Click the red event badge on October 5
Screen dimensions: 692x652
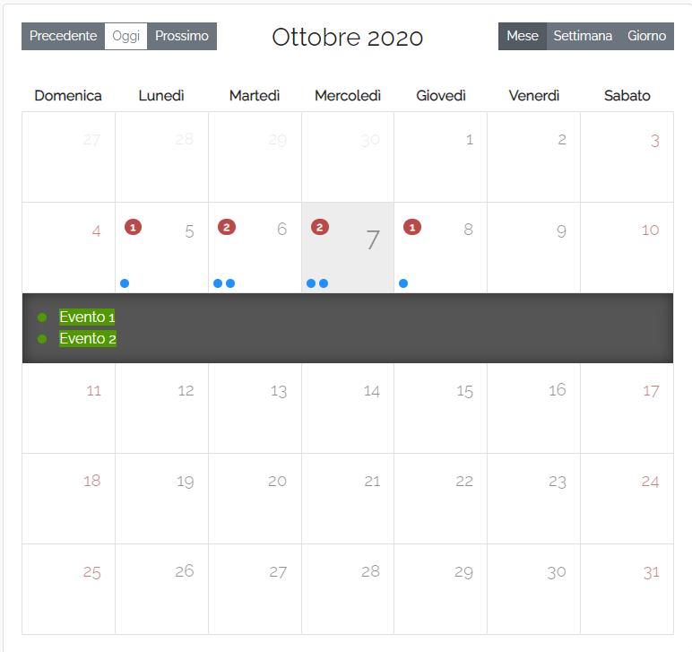coord(133,227)
